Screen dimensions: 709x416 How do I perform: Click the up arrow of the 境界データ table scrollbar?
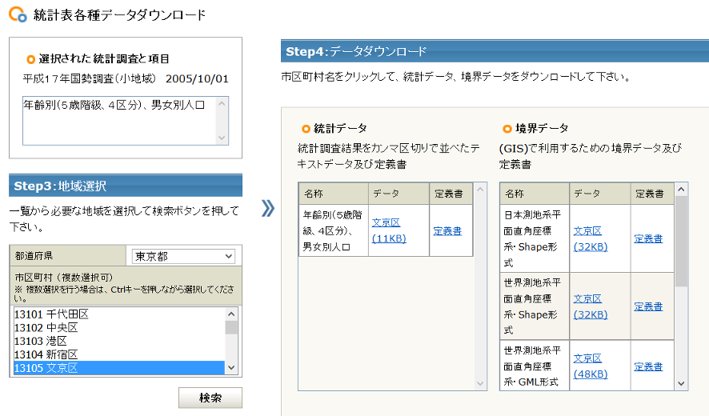(682, 190)
